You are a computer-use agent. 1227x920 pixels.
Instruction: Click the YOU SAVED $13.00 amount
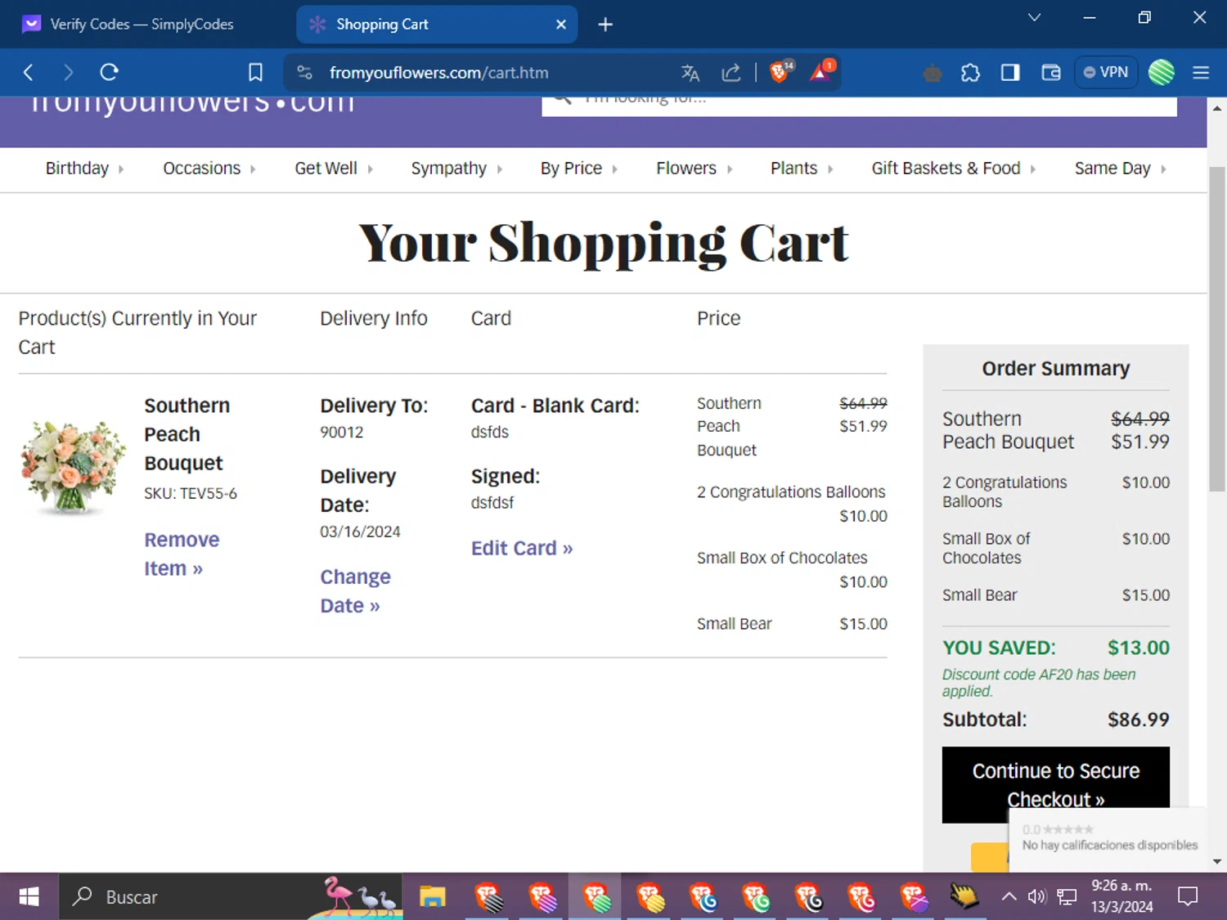tap(1139, 648)
